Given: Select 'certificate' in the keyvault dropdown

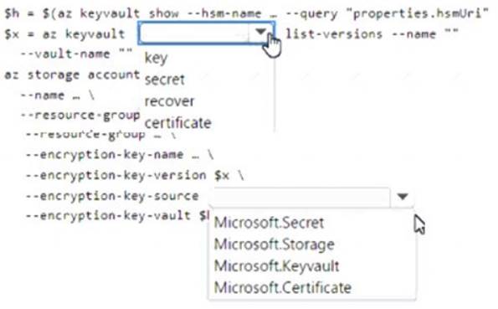Looking at the screenshot, I should (177, 123).
